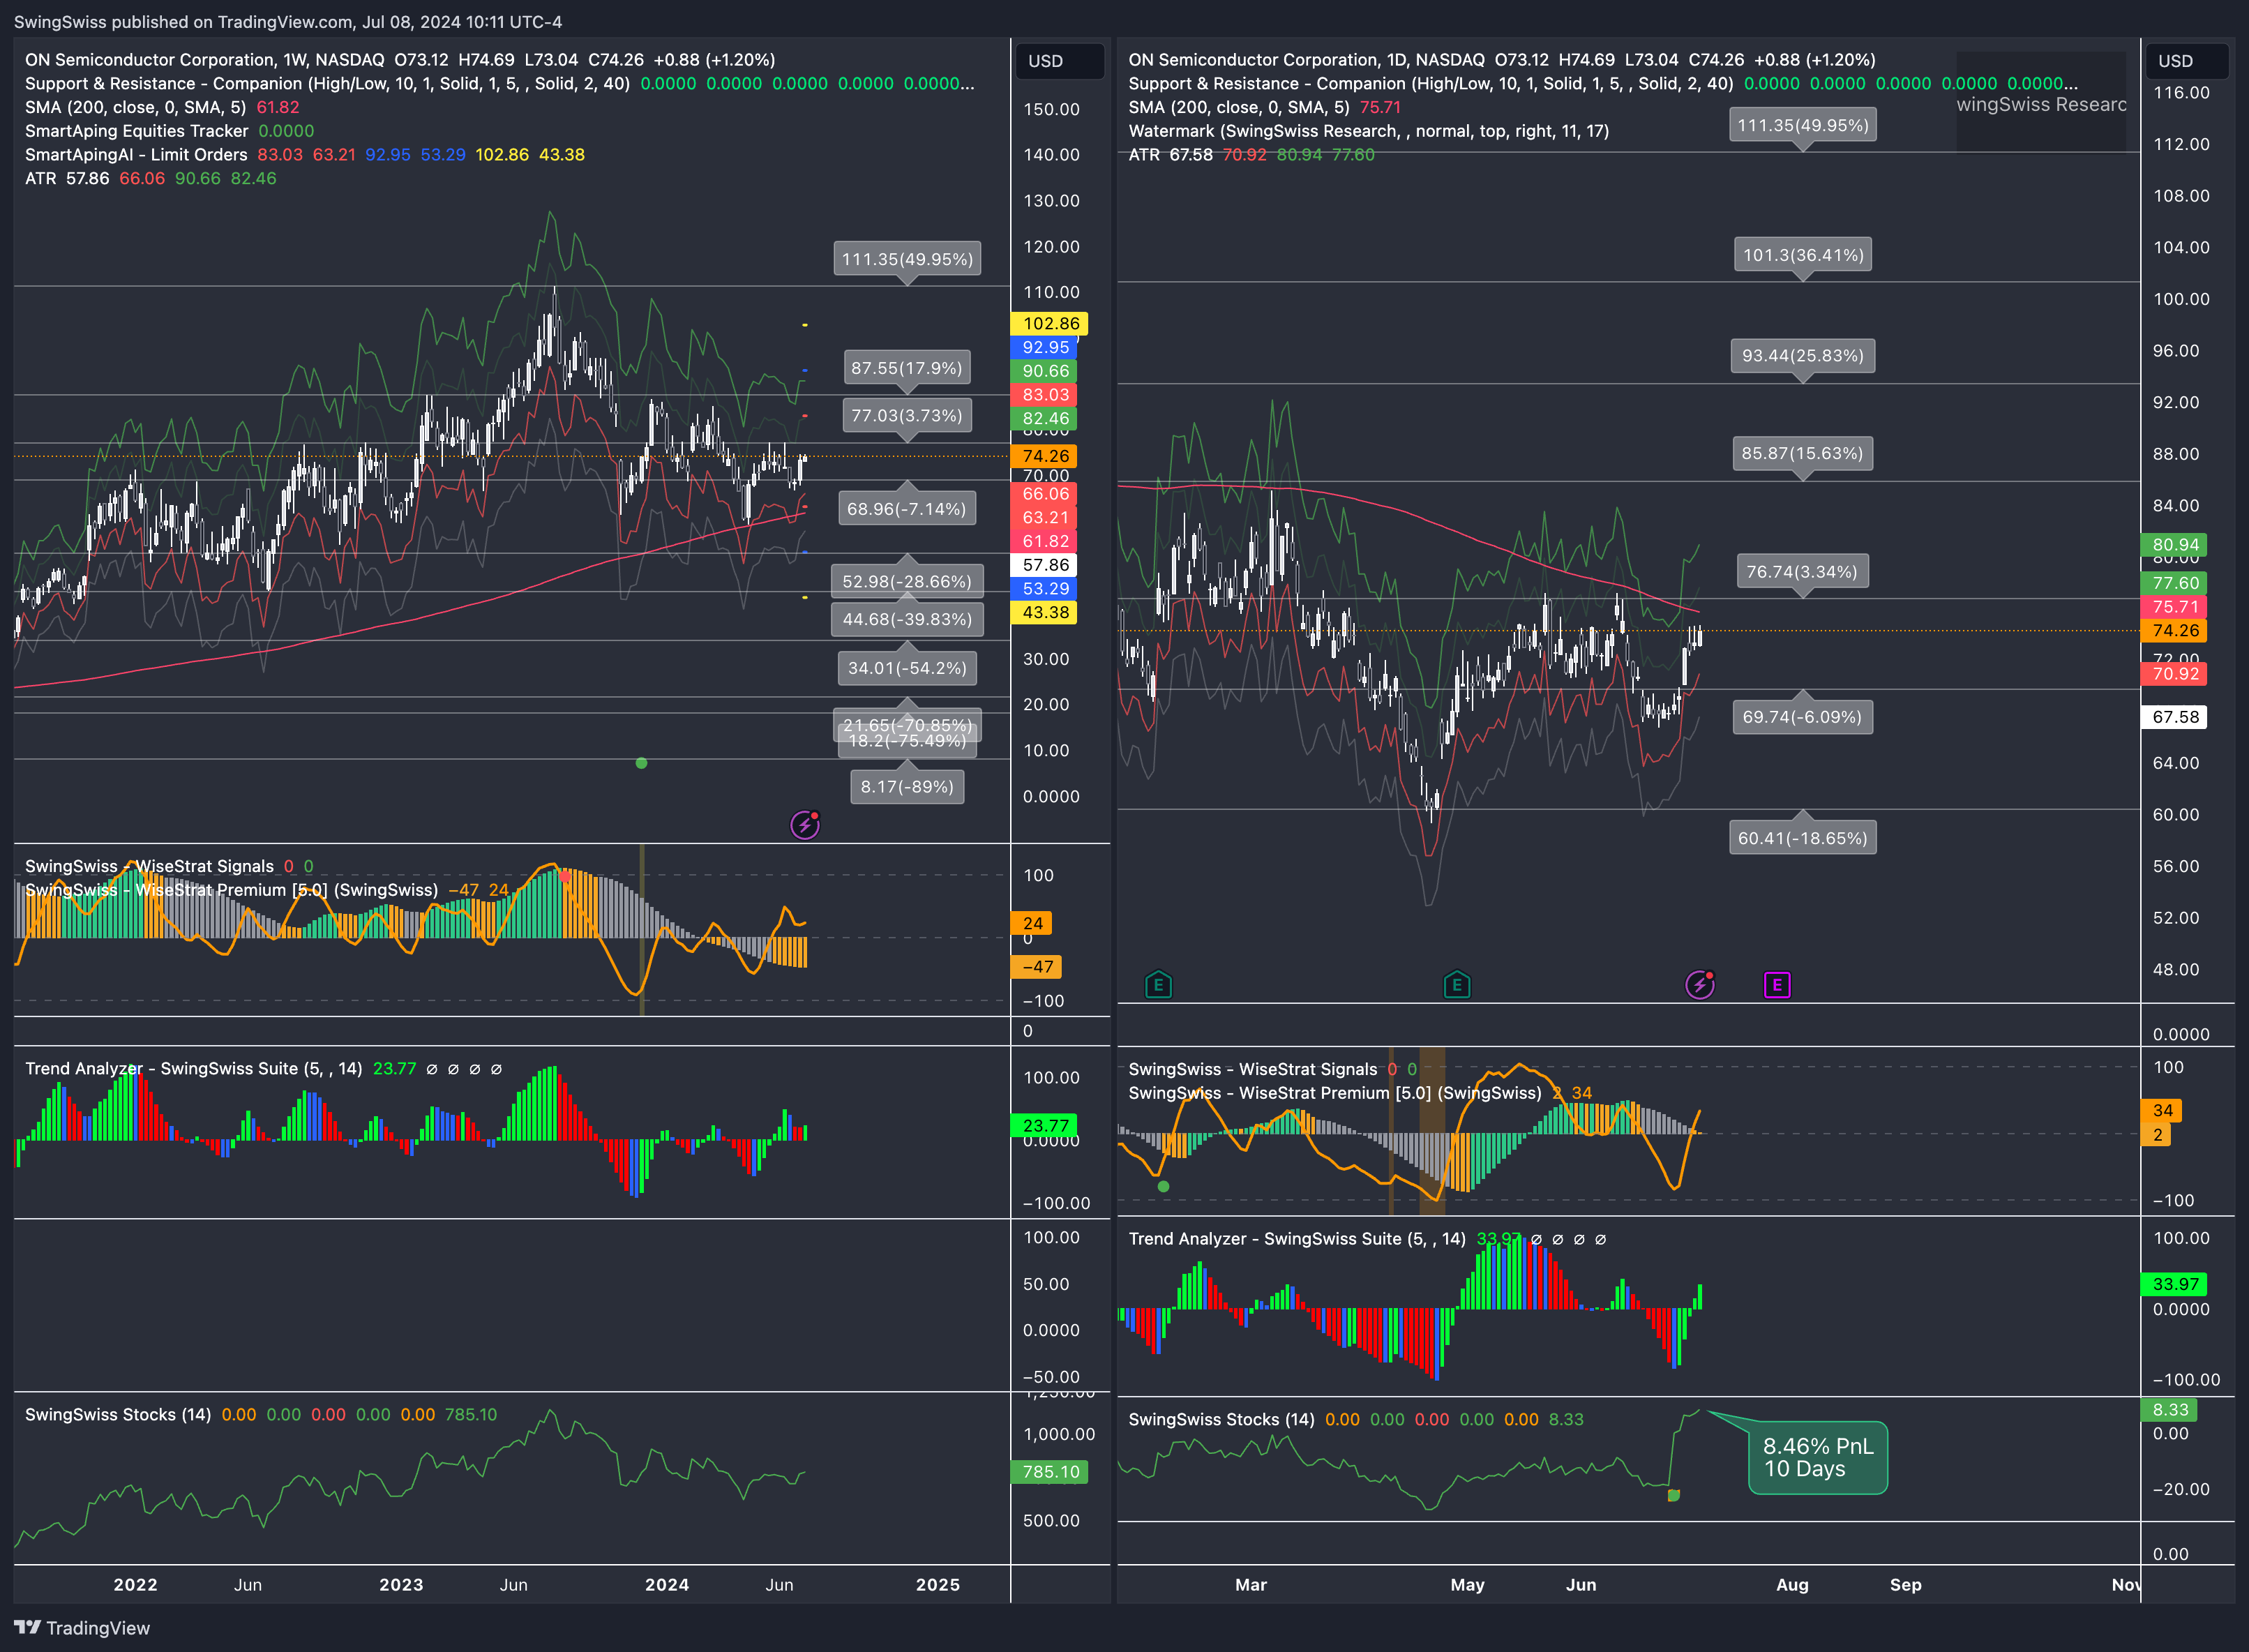Image resolution: width=2249 pixels, height=1652 pixels.
Task: Click the white 57.86 ATR label
Action: [x=1044, y=565]
